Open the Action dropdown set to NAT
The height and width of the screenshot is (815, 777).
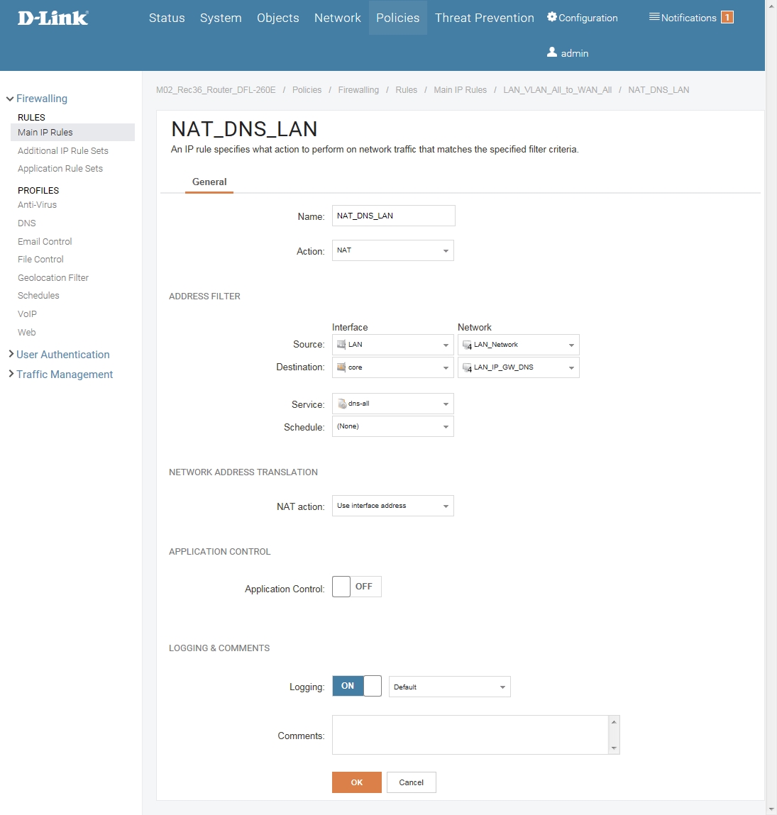click(x=392, y=250)
